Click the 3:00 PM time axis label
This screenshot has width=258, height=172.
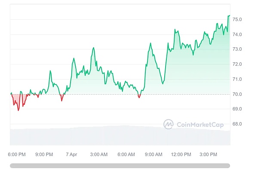(x=209, y=154)
